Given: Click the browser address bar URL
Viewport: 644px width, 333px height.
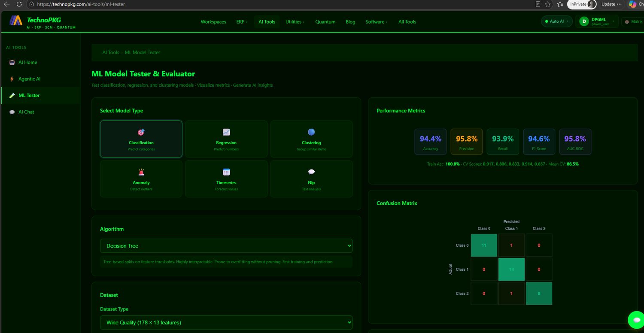Looking at the screenshot, I should click(81, 4).
